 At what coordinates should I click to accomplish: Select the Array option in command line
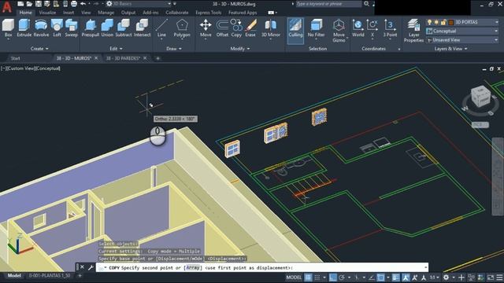(x=193, y=267)
